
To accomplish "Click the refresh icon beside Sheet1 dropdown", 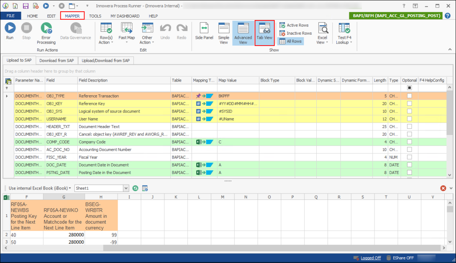I will pos(135,188).
